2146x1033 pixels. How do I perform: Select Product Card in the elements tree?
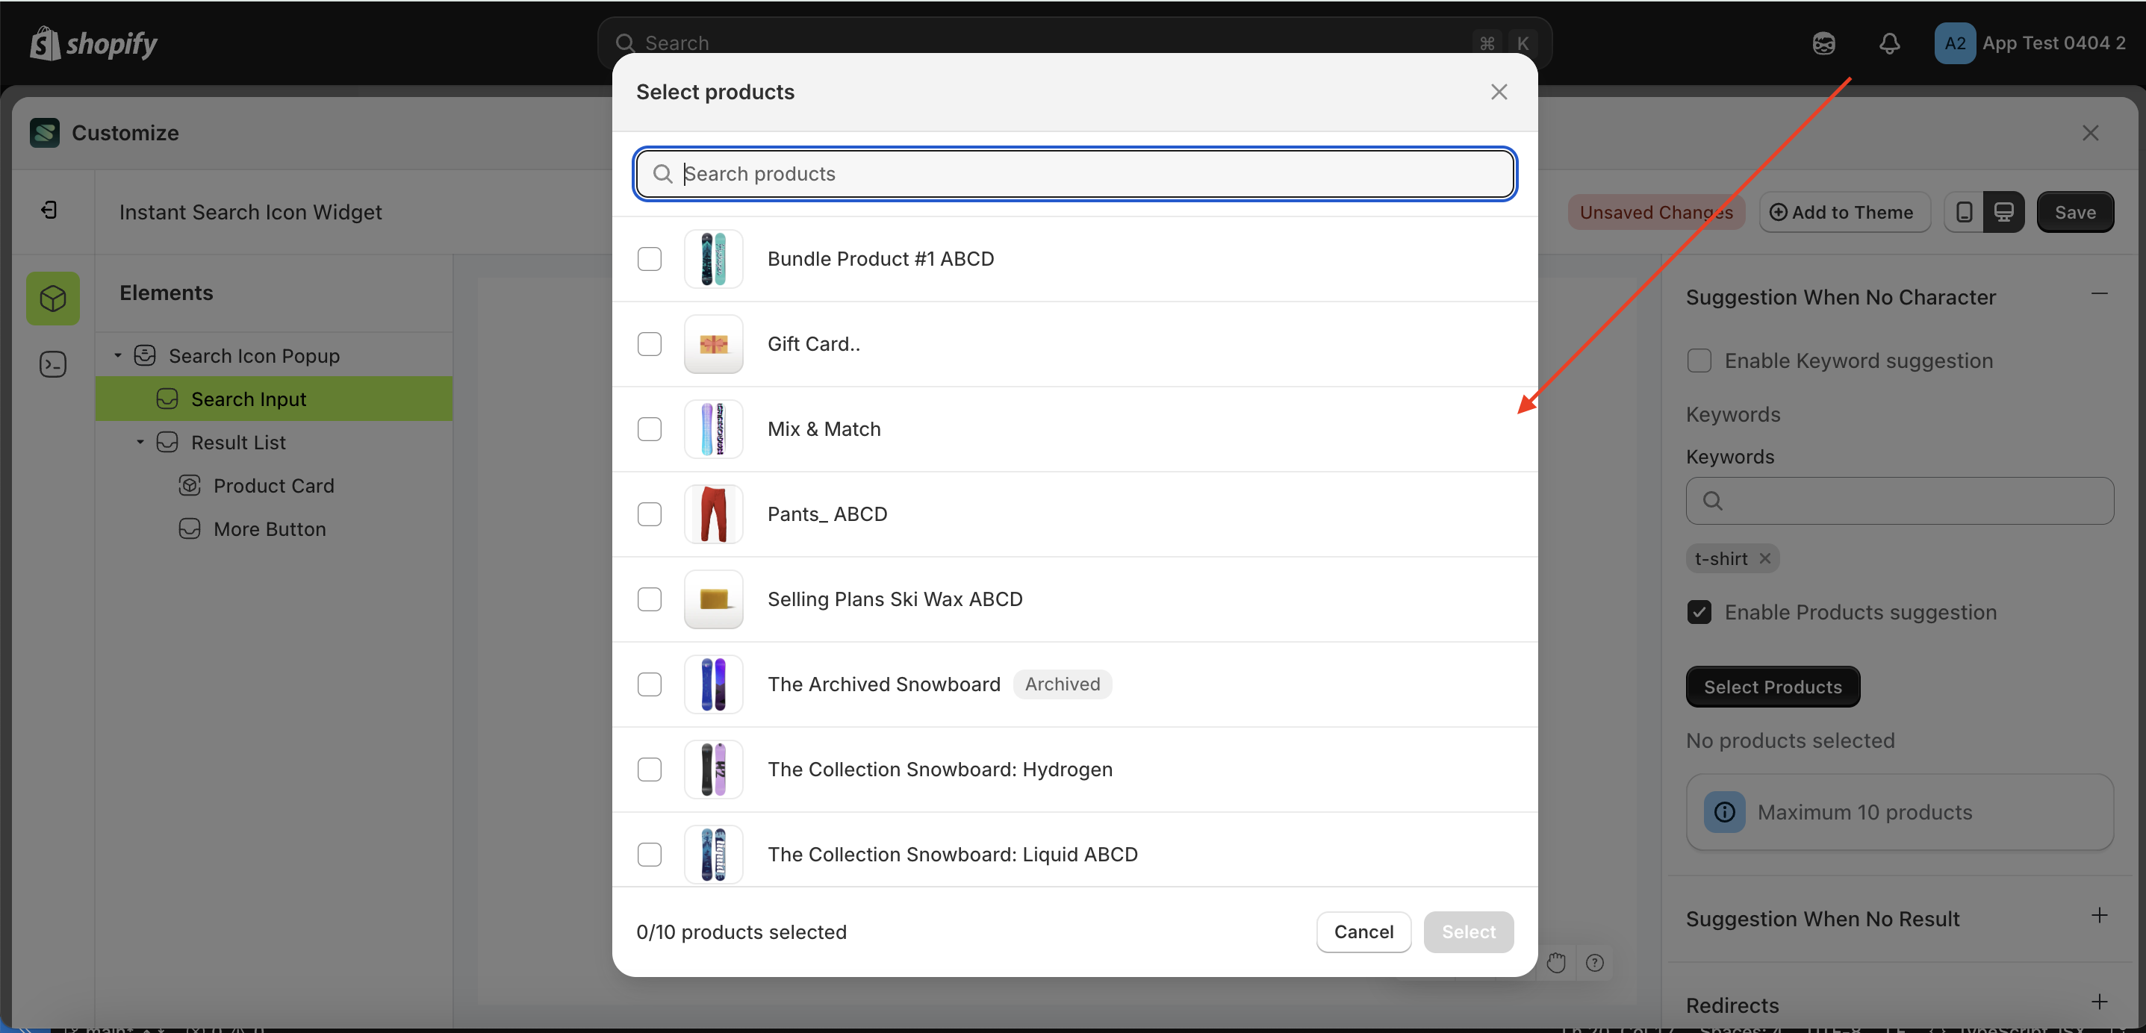click(x=275, y=485)
